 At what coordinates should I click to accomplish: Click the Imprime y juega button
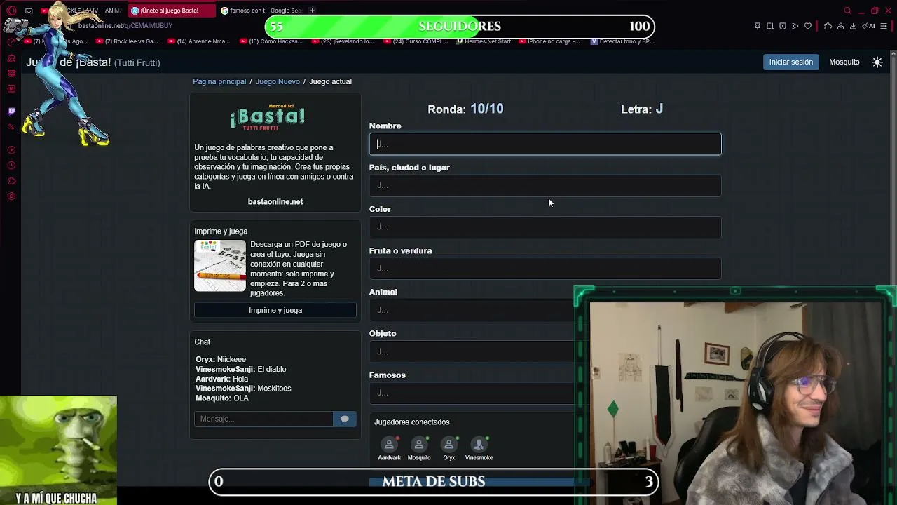point(275,310)
